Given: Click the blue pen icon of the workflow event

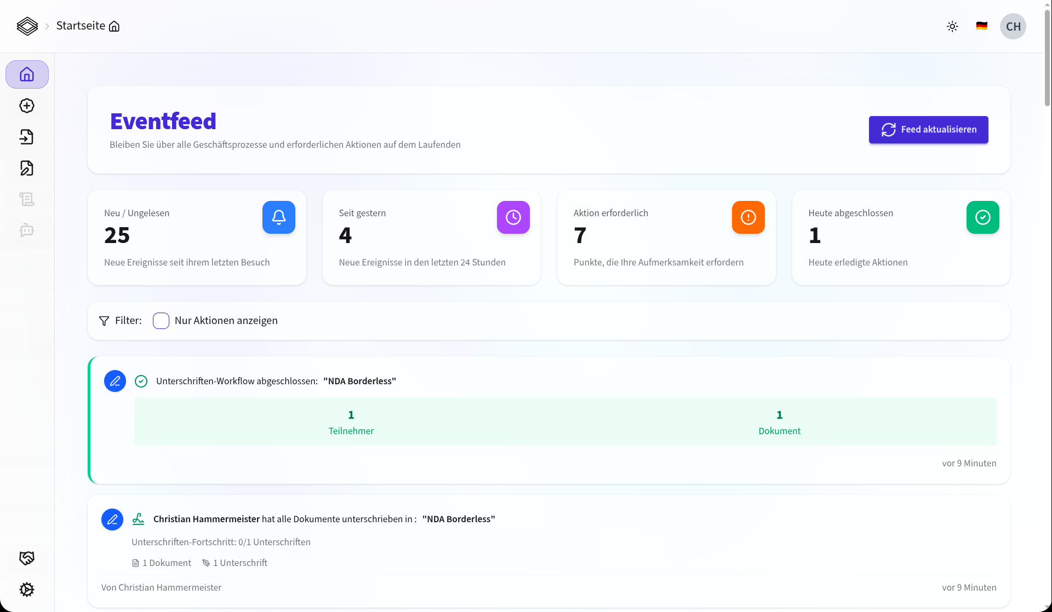Looking at the screenshot, I should click(x=115, y=381).
